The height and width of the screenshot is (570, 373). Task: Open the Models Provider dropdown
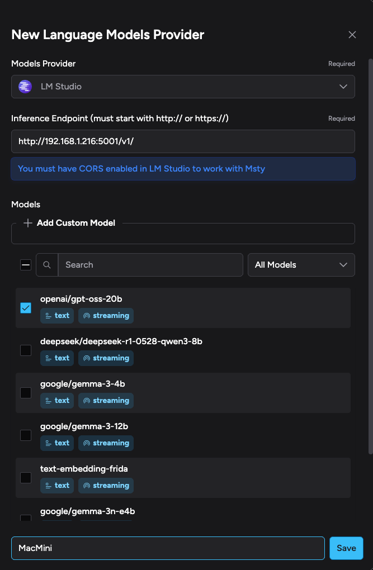(183, 87)
